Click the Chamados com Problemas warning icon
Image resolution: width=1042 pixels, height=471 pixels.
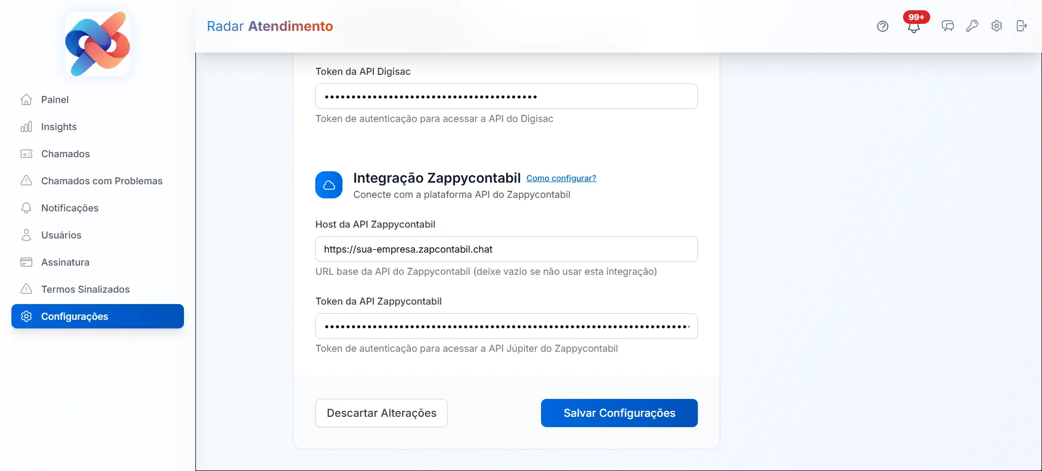(x=27, y=181)
